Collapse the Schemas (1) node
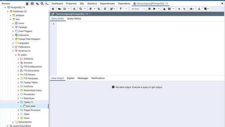 click(x=13, y=51)
